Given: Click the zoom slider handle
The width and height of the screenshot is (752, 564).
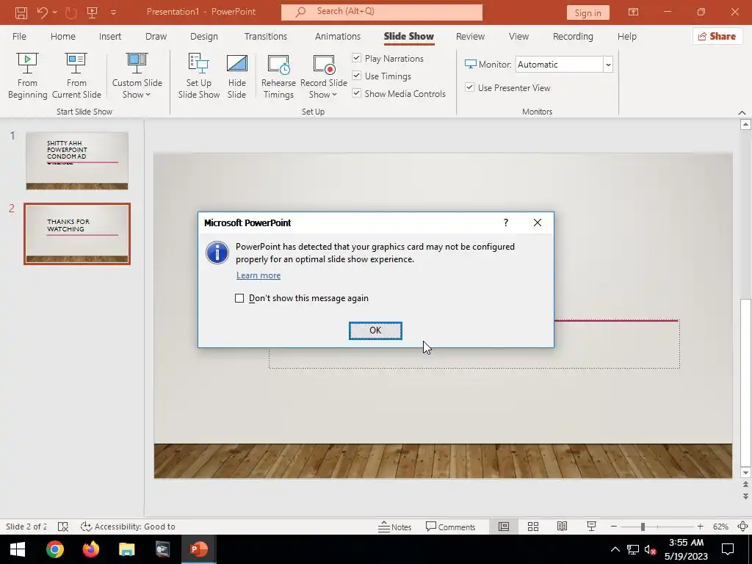Looking at the screenshot, I should pyautogui.click(x=643, y=527).
